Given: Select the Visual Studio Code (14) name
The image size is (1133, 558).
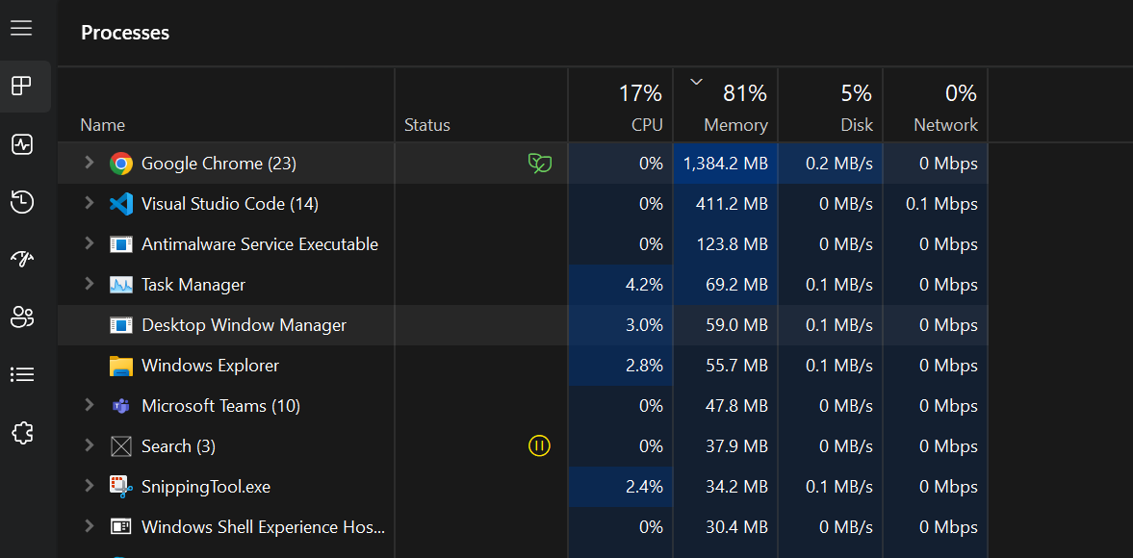Looking at the screenshot, I should [x=230, y=204].
